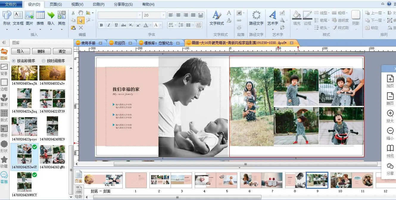Open the 页面(G) ribbon tab
396x200 pixels.
(x=56, y=4)
